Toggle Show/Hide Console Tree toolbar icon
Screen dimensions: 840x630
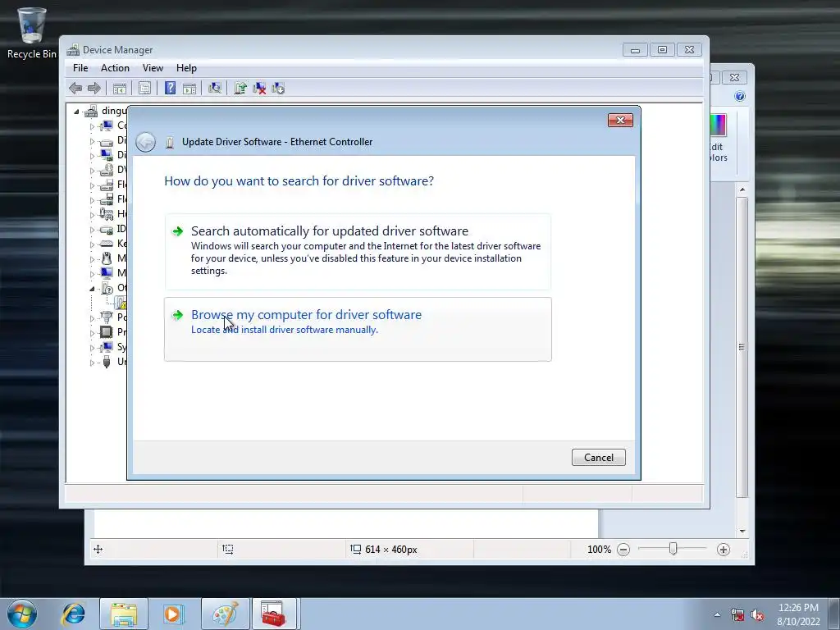pos(120,89)
